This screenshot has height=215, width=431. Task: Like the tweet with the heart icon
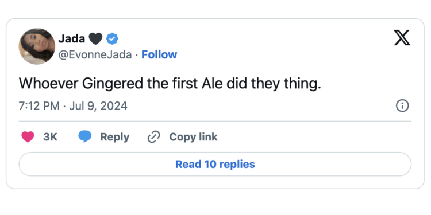coord(28,137)
